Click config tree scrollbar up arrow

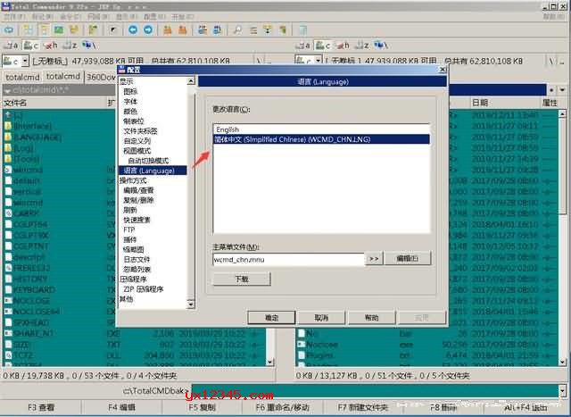[x=191, y=81]
